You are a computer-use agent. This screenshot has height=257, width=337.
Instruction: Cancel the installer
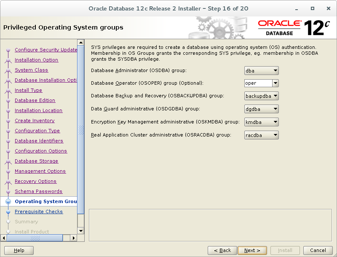pos(318,250)
